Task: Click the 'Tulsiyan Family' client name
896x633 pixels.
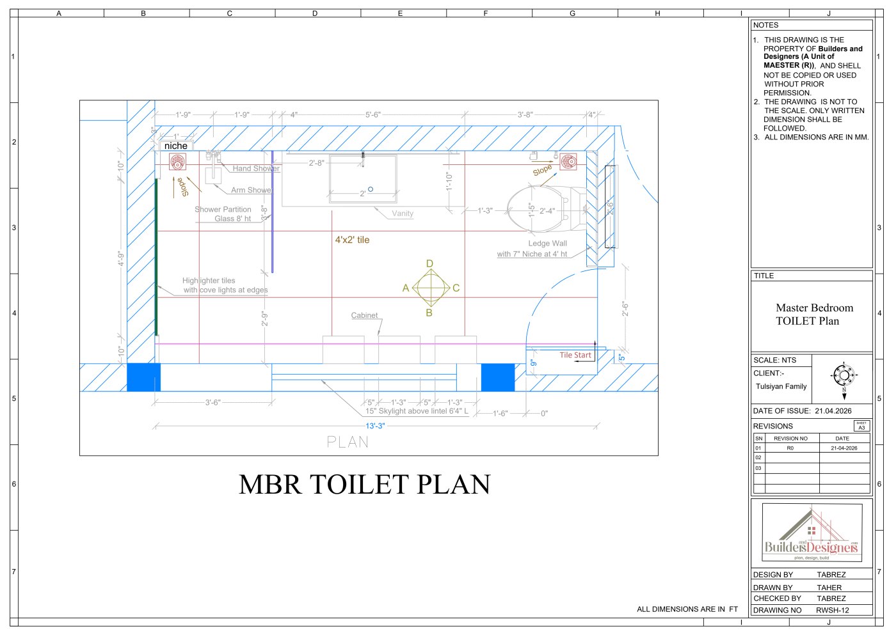Action: click(781, 386)
